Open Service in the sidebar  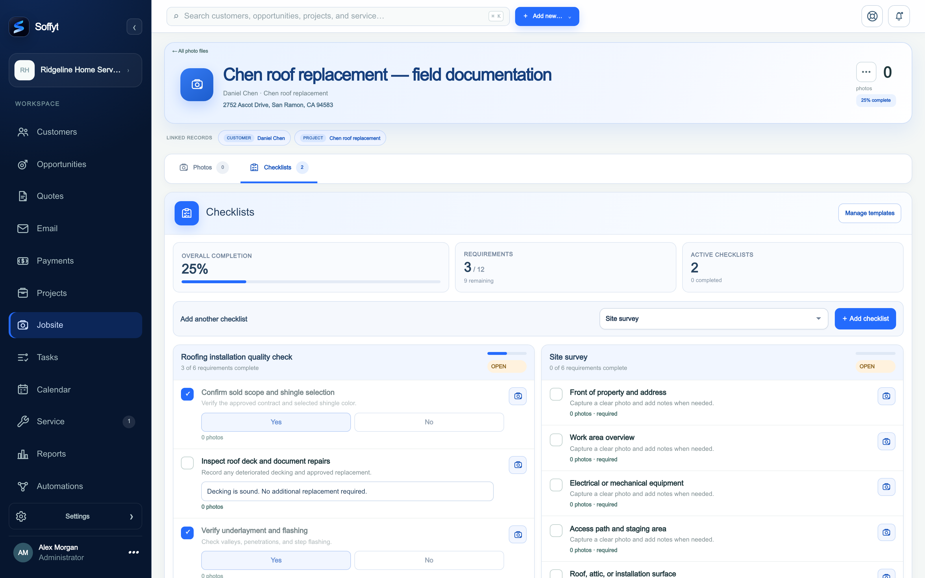[75, 421]
